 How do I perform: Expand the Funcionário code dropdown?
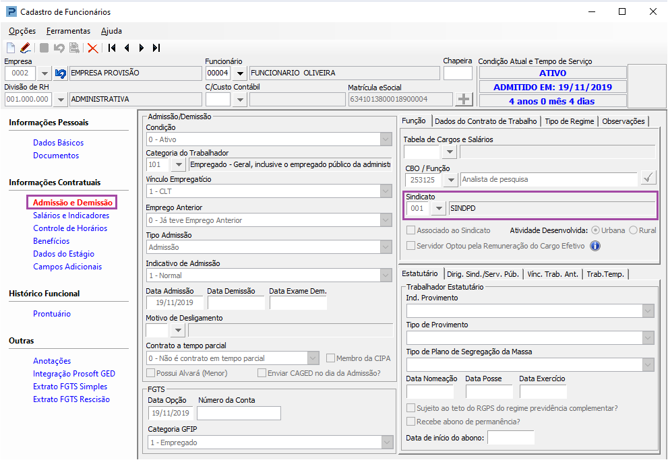(x=240, y=73)
